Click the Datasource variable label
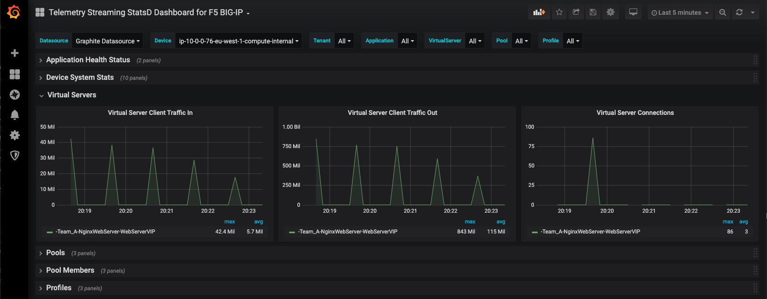 [54, 41]
